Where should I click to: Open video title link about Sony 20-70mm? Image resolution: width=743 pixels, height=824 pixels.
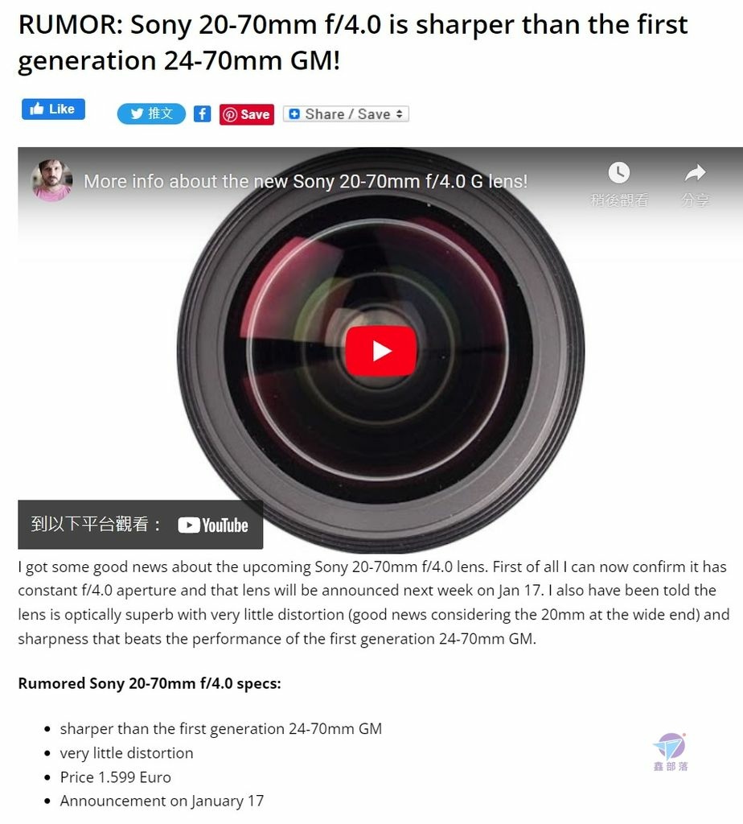[306, 181]
